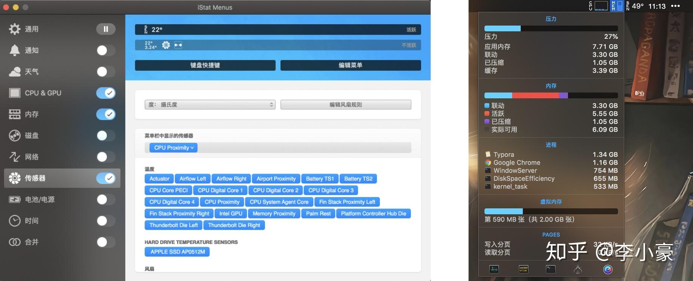Open the Memory section label in sidebar
The width and height of the screenshot is (693, 281).
32,114
